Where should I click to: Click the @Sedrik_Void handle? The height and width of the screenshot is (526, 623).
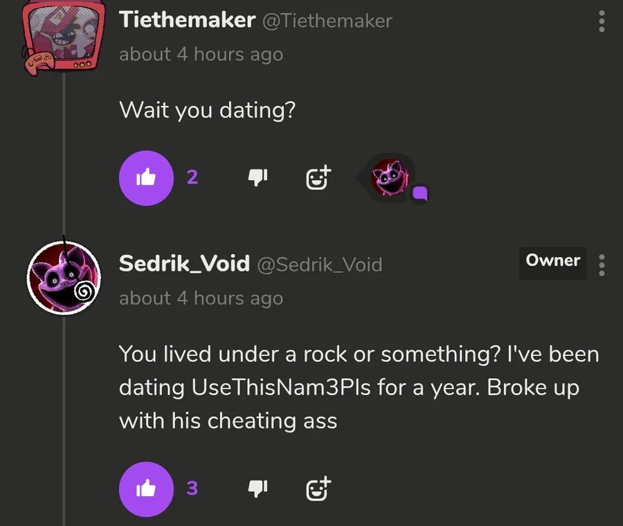[x=320, y=264]
